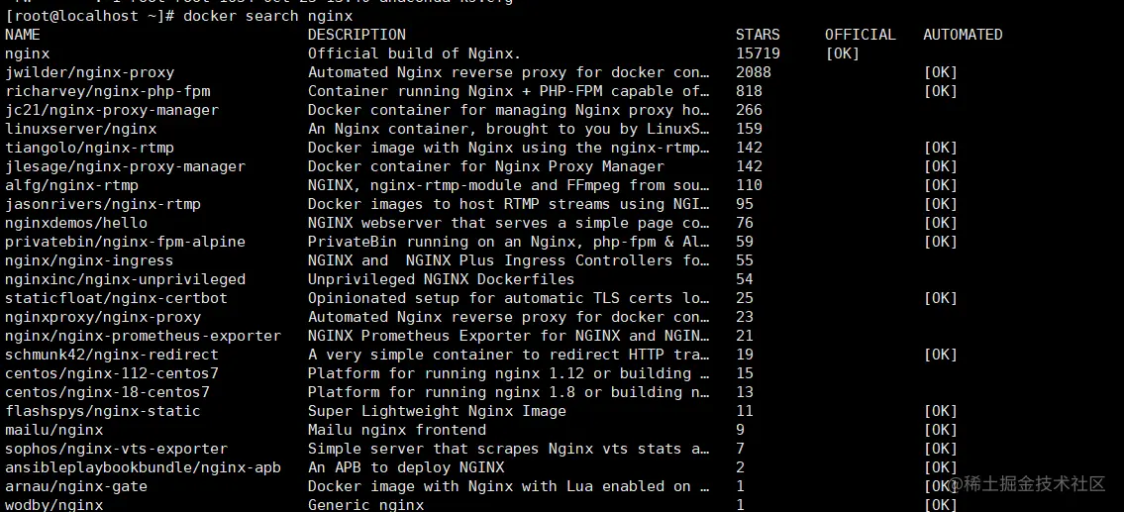
Task: Click the 'Simple server that scrapes Nginx vts' description
Action: (510, 449)
